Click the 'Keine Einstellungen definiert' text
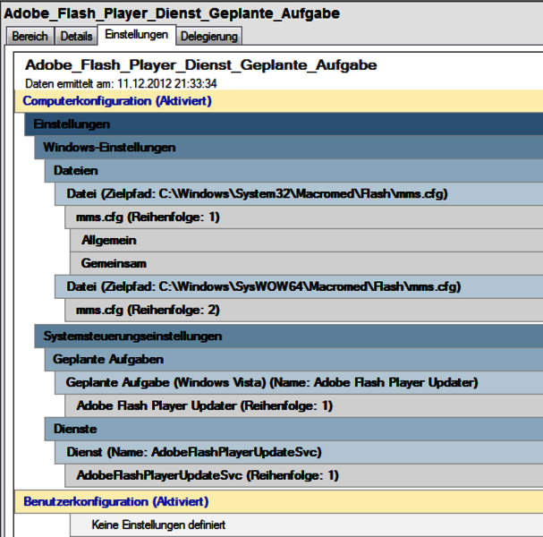This screenshot has height=537, width=543. 158,524
